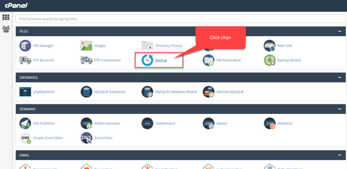Open the Subdomains icon

tap(147, 123)
